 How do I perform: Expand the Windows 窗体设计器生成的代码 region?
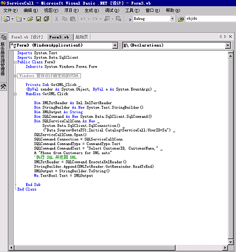tap(15, 76)
